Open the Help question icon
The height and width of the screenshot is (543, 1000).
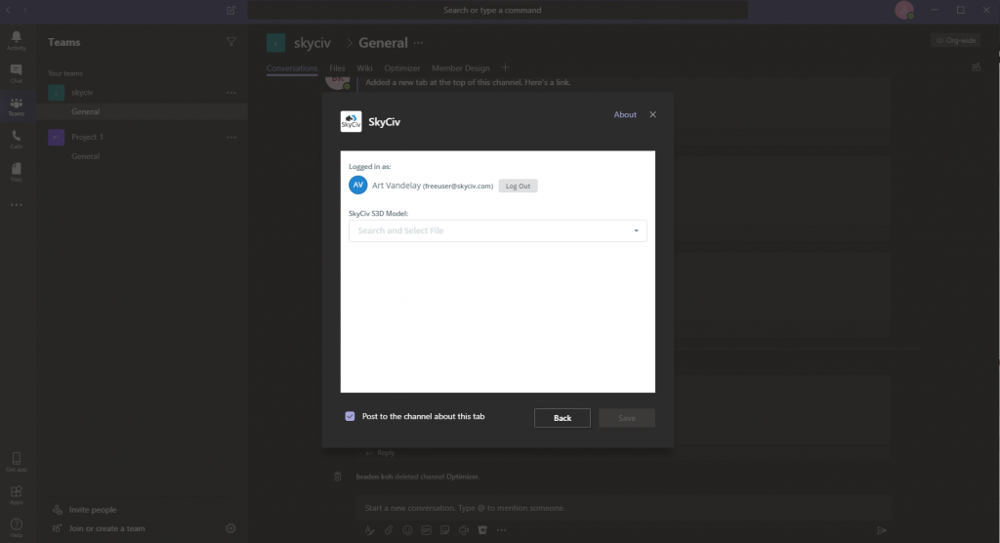click(x=16, y=527)
